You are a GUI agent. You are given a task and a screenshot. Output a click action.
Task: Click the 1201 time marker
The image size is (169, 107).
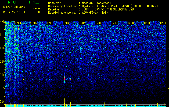(18, 23)
